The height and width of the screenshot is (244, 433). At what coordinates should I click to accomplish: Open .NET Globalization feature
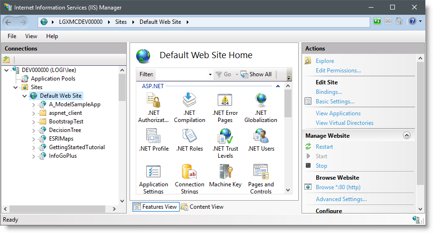[x=261, y=108]
